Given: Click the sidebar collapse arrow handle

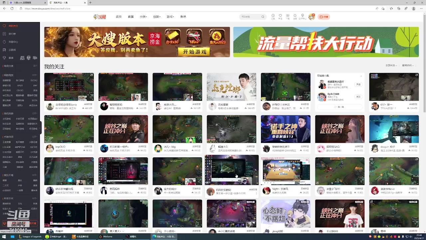Looking at the screenshot, I should (x=41, y=128).
